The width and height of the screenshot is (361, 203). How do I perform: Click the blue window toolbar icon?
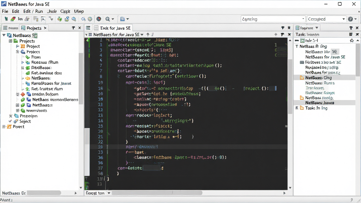(122, 19)
